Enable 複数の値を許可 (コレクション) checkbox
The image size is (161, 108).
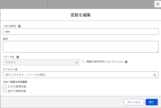83,62
